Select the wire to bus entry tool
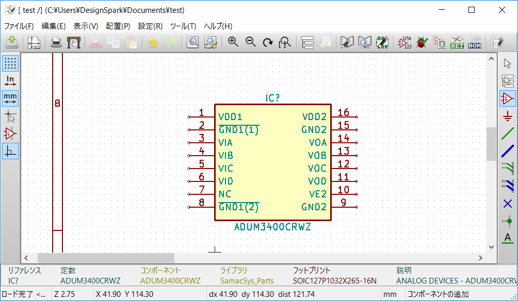 (508, 169)
